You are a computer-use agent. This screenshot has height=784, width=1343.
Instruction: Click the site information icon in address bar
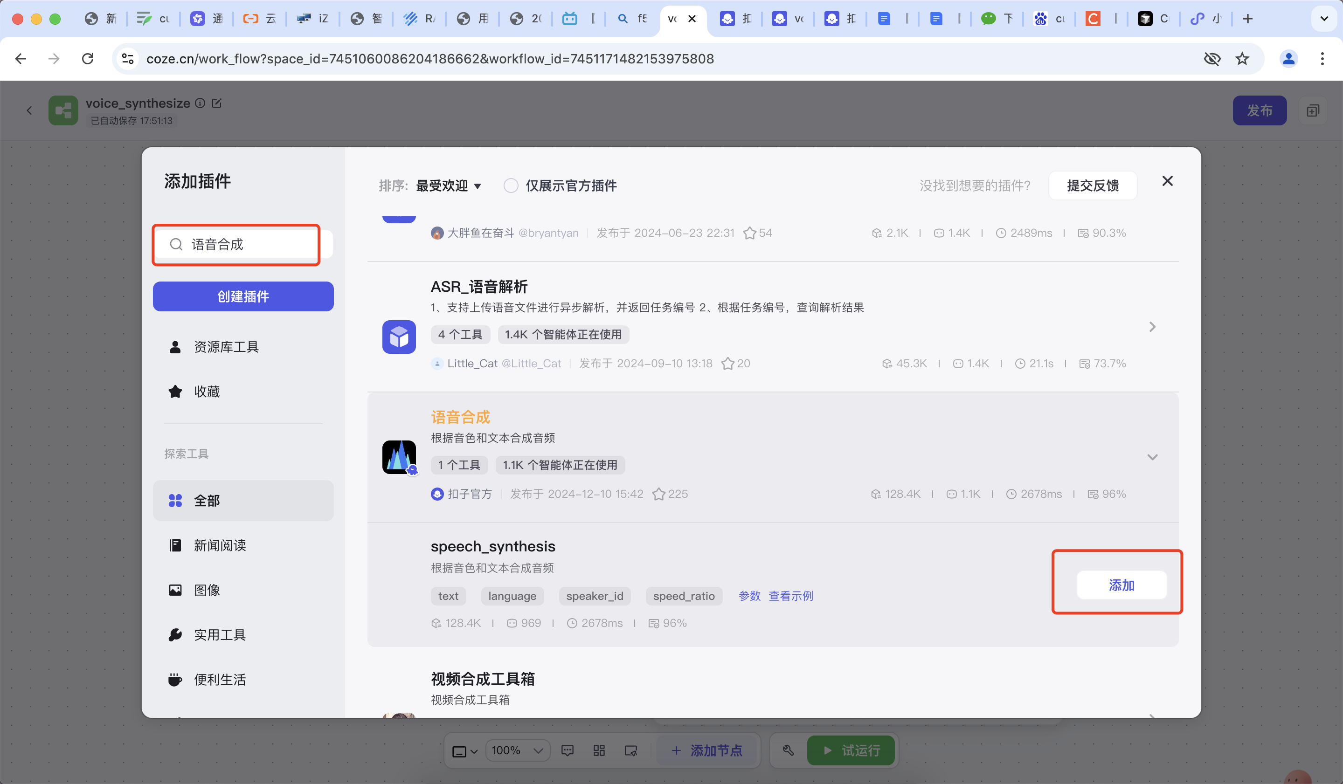tap(127, 59)
